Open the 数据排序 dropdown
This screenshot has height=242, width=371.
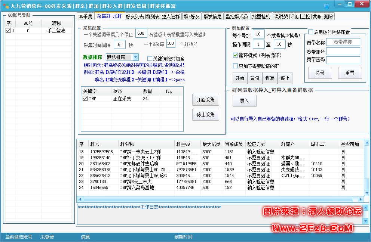[x=135, y=57]
